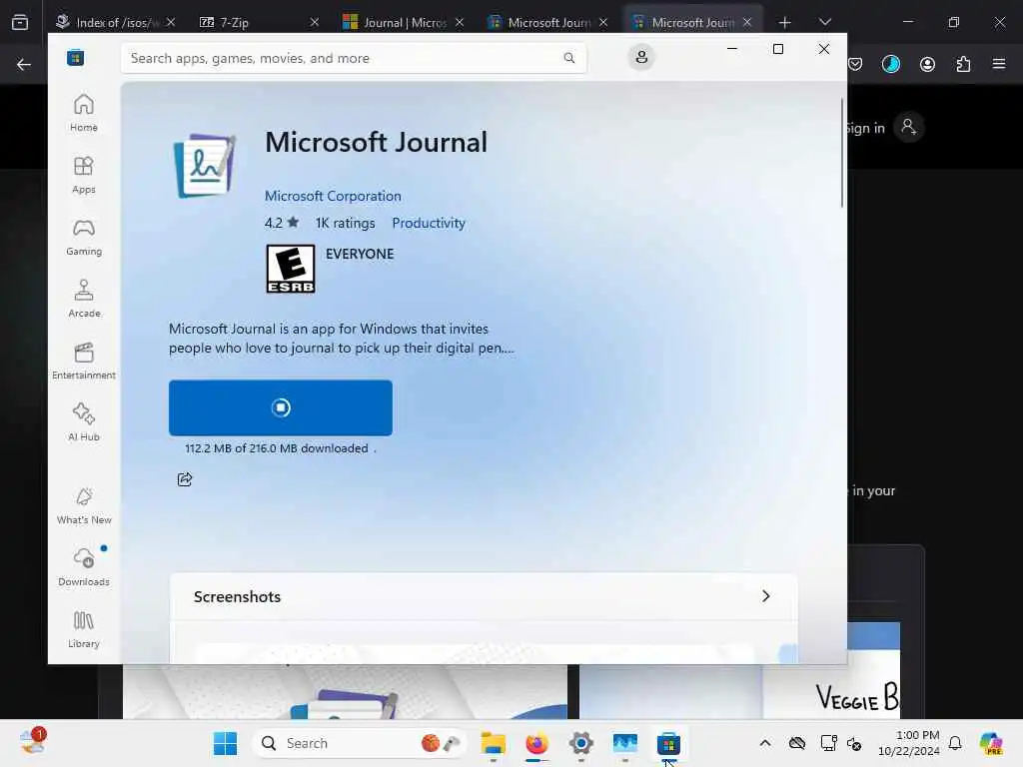The height and width of the screenshot is (767, 1023).
Task: Click the Store window vertical scrollbar
Action: click(x=841, y=153)
